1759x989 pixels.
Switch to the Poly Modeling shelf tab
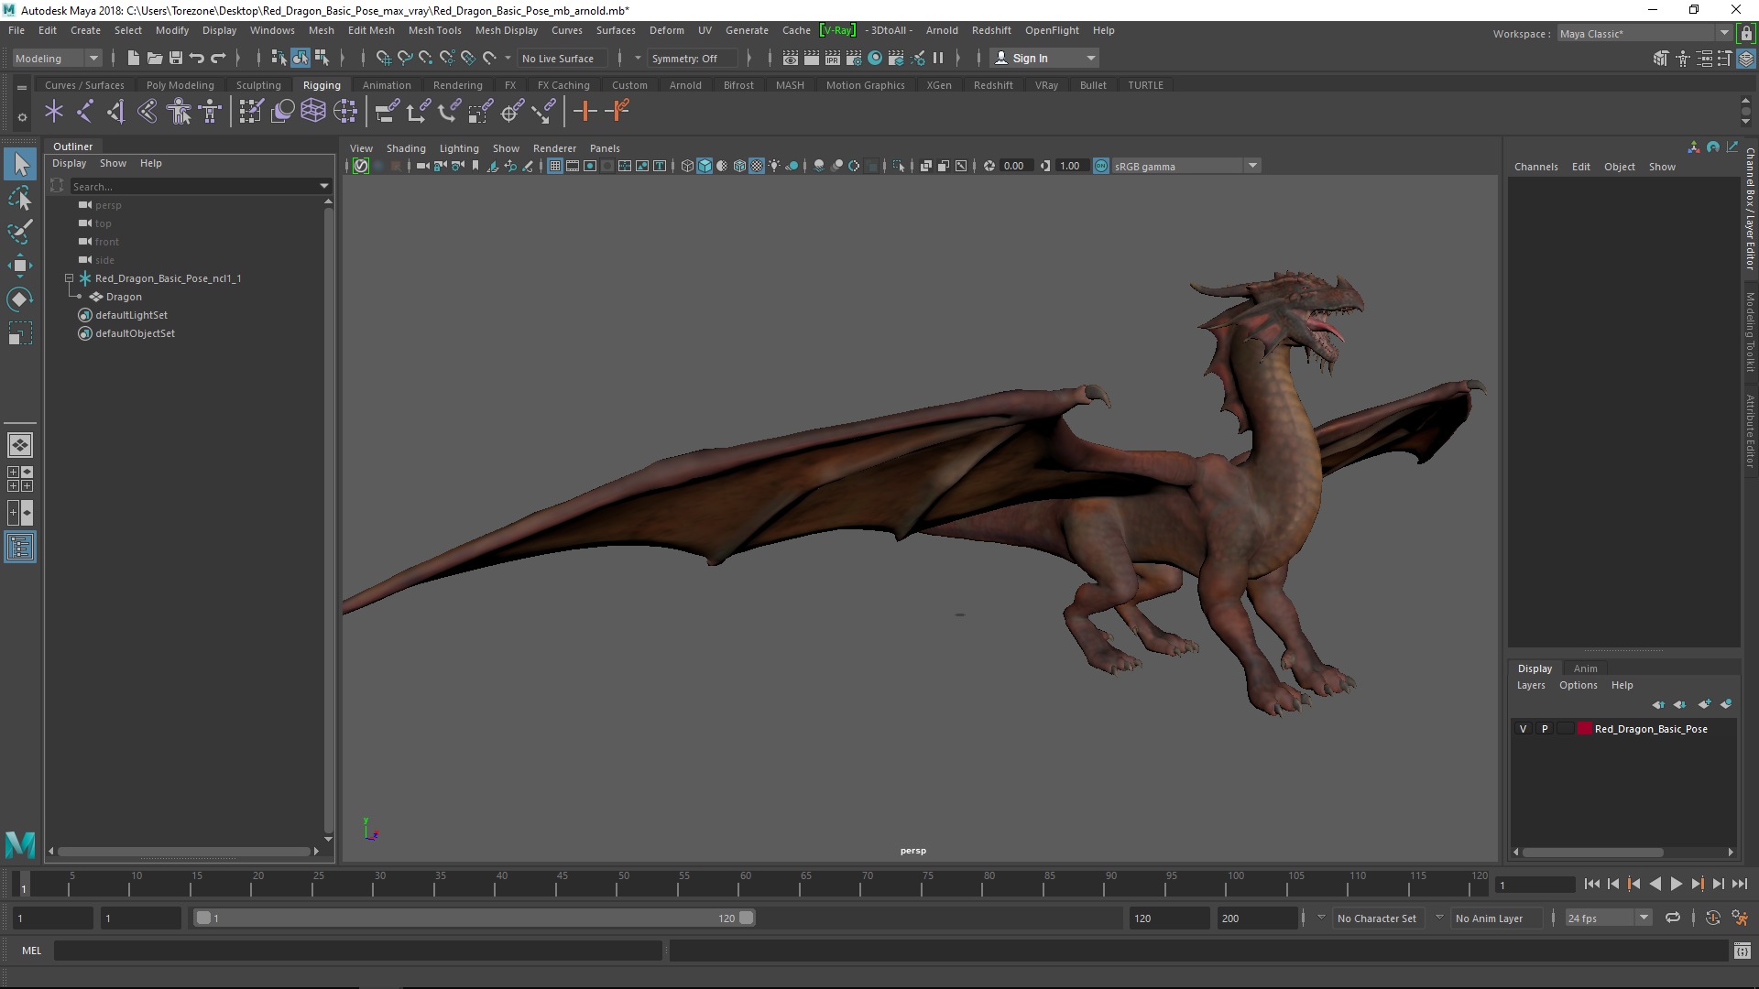tap(180, 85)
